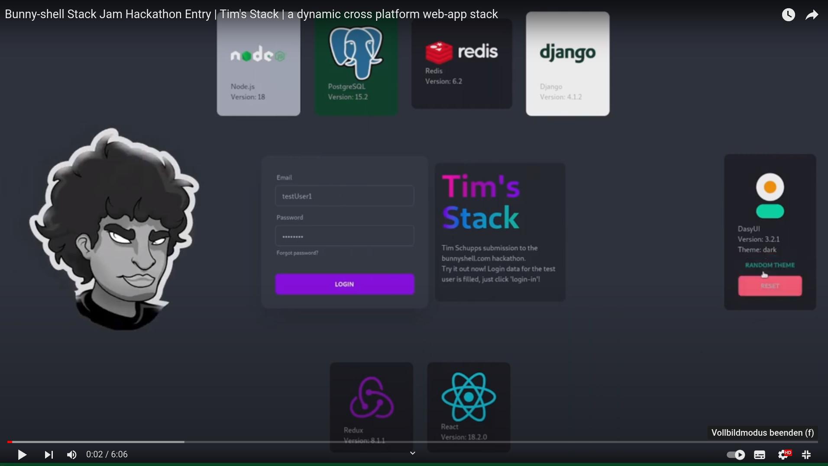The width and height of the screenshot is (828, 466).
Task: Click the cartoon avatar portrait
Action: coord(114,229)
